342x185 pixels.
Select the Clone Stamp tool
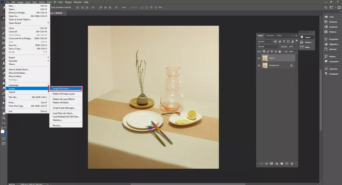(x=3, y=63)
